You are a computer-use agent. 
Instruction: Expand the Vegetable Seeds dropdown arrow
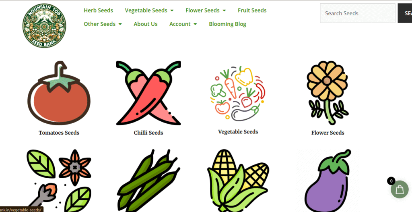172,10
